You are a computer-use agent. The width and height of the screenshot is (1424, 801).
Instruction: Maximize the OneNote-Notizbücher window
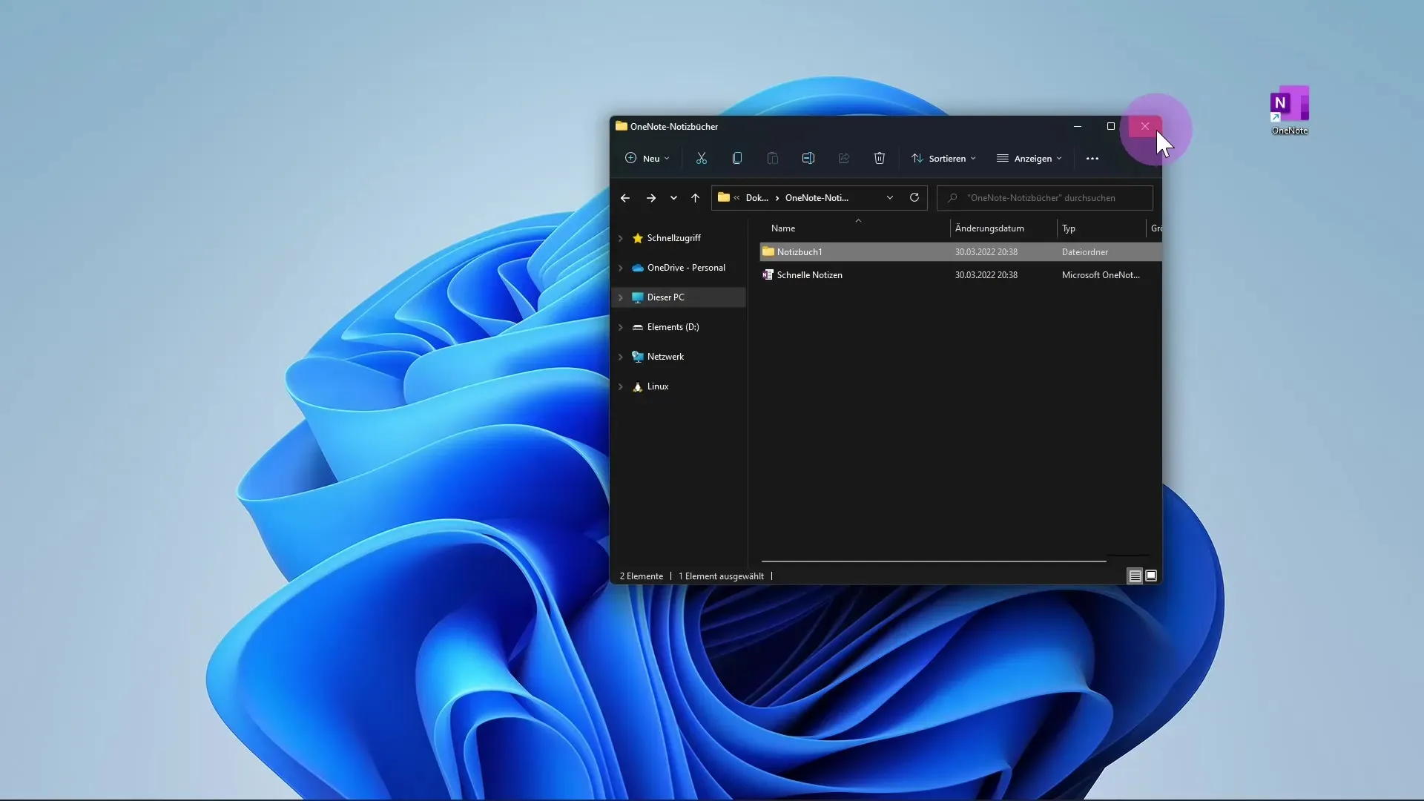1111,126
